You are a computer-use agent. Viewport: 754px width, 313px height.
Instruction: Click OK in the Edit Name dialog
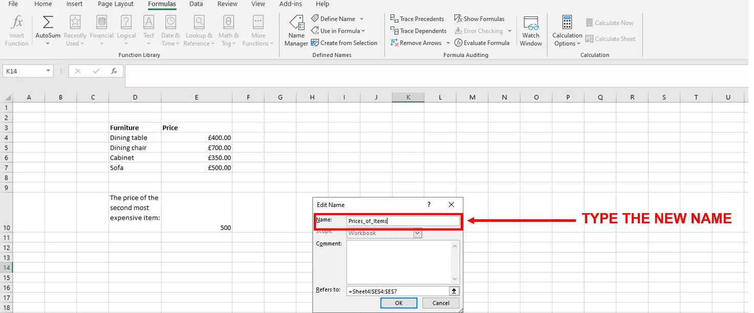[398, 303]
